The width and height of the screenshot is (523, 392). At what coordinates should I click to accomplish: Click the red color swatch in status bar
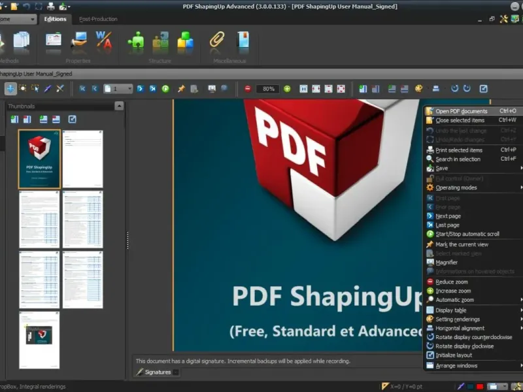coord(479,387)
